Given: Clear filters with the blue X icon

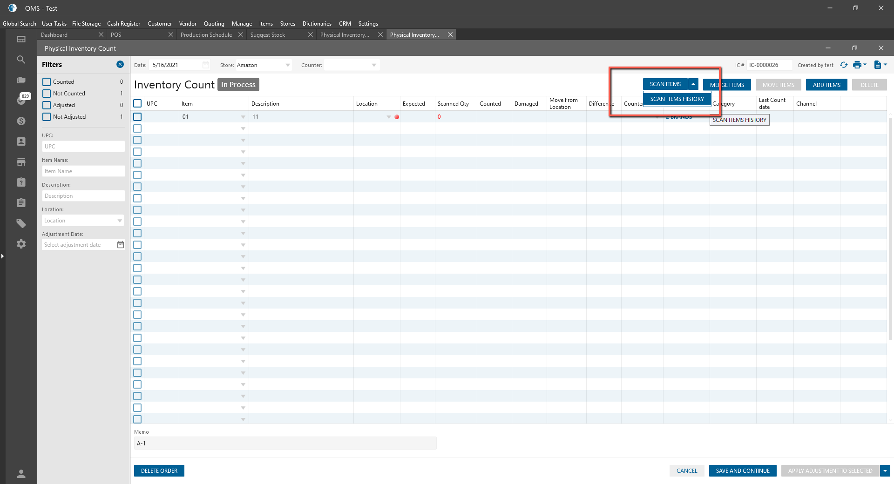Looking at the screenshot, I should point(120,65).
